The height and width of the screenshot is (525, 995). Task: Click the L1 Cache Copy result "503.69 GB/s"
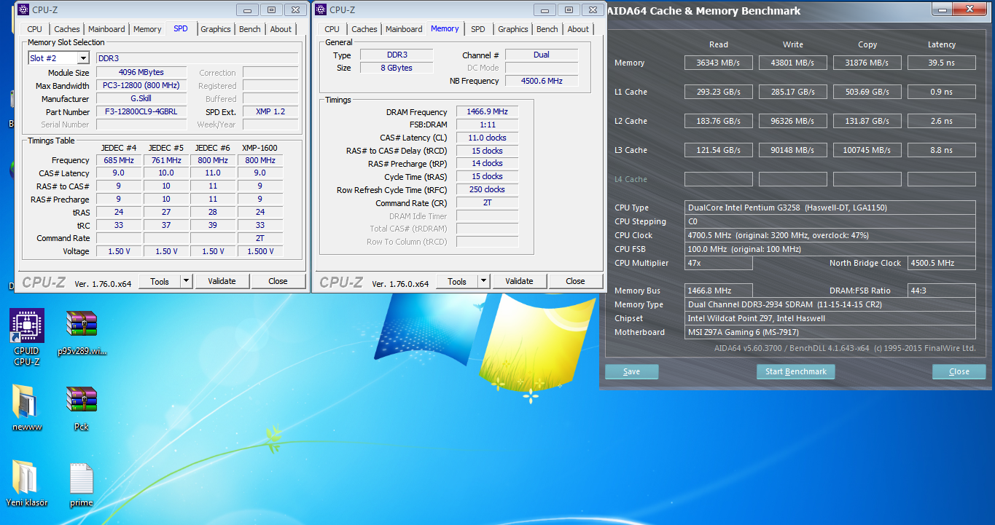point(867,92)
